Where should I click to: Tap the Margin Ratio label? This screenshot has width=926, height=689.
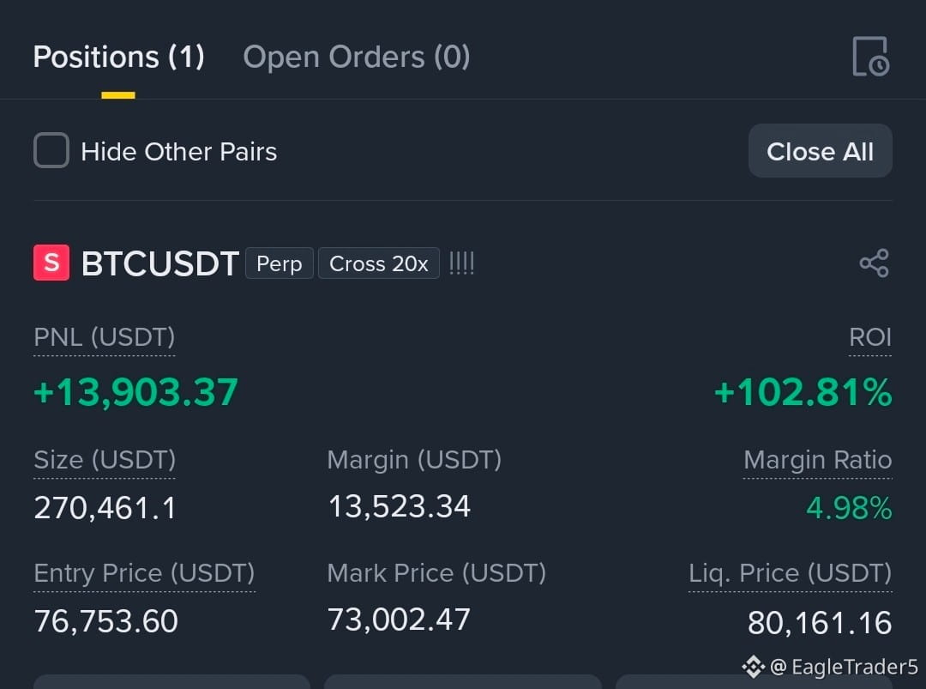pos(818,460)
